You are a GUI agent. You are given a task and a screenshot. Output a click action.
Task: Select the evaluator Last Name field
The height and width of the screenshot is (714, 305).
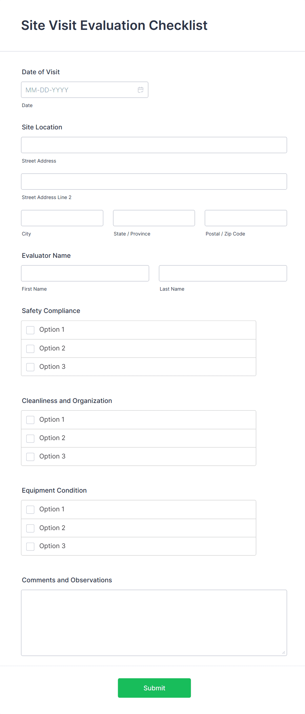[223, 273]
